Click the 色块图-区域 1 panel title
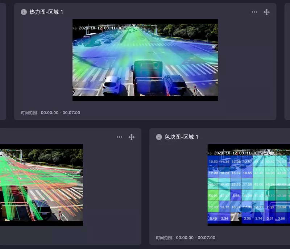 pyautogui.click(x=181, y=137)
